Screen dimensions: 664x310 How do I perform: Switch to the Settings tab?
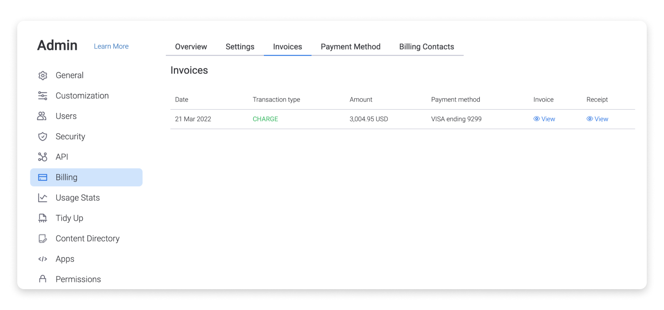coord(240,47)
